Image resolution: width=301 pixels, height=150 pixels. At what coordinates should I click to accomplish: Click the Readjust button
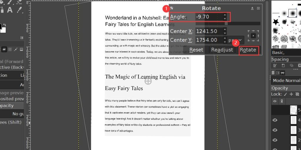point(222,50)
